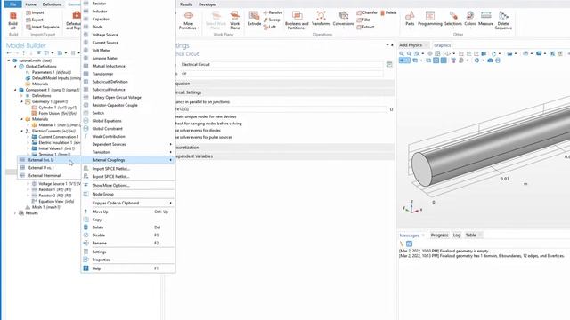Viewport: 570px width, 320px height.
Task: Click the pn junction resistance input field
Action: 281,109
